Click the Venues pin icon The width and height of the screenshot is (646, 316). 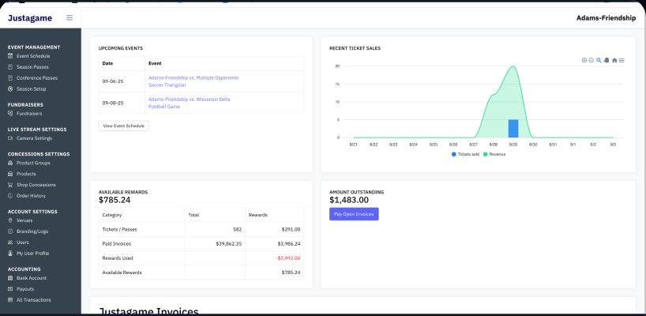point(10,220)
